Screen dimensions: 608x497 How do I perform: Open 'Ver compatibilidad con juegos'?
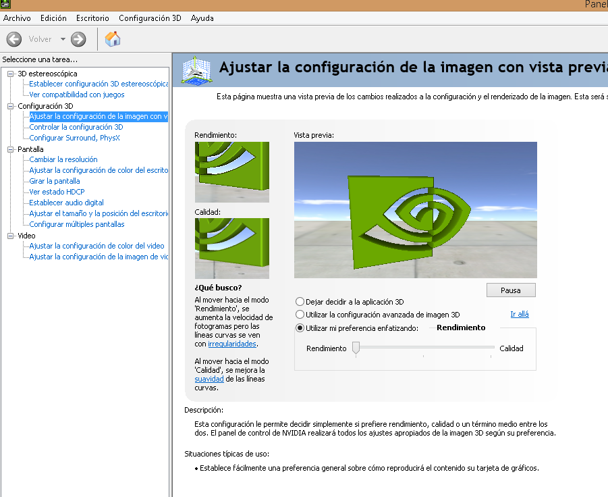click(x=77, y=95)
